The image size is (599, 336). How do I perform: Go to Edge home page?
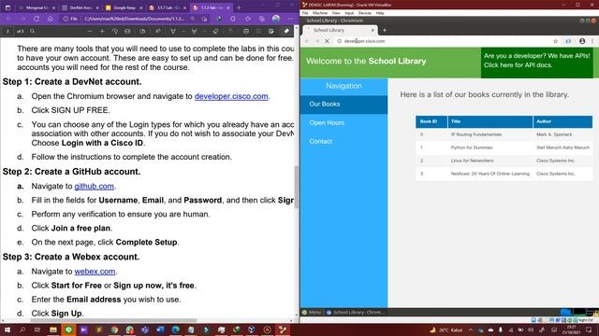click(x=50, y=19)
